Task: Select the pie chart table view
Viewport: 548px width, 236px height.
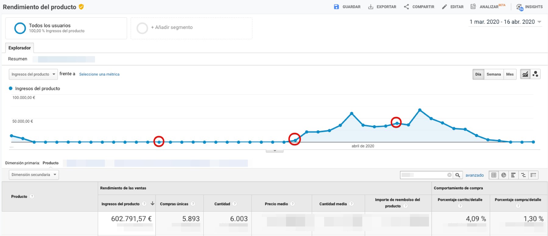Action: 504,175
